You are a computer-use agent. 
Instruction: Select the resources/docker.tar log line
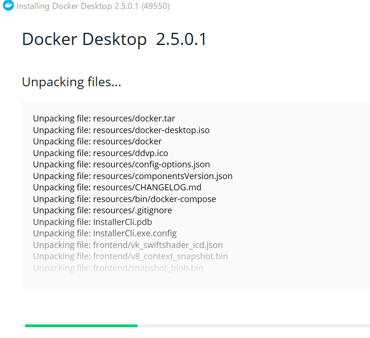(104, 119)
